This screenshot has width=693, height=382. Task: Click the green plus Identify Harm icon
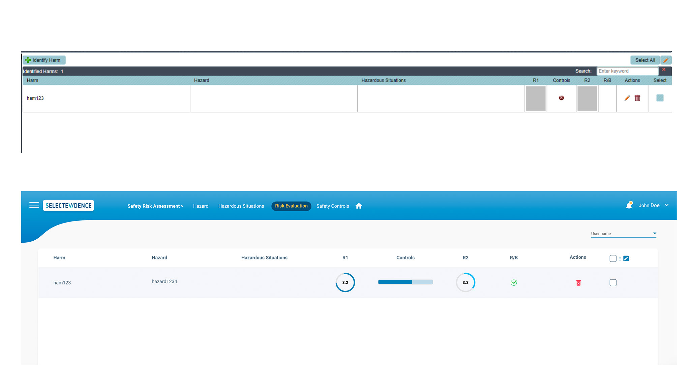click(x=28, y=60)
